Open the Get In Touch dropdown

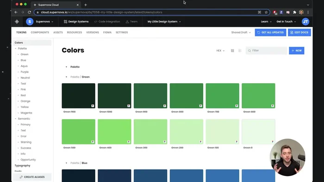[x=286, y=21]
